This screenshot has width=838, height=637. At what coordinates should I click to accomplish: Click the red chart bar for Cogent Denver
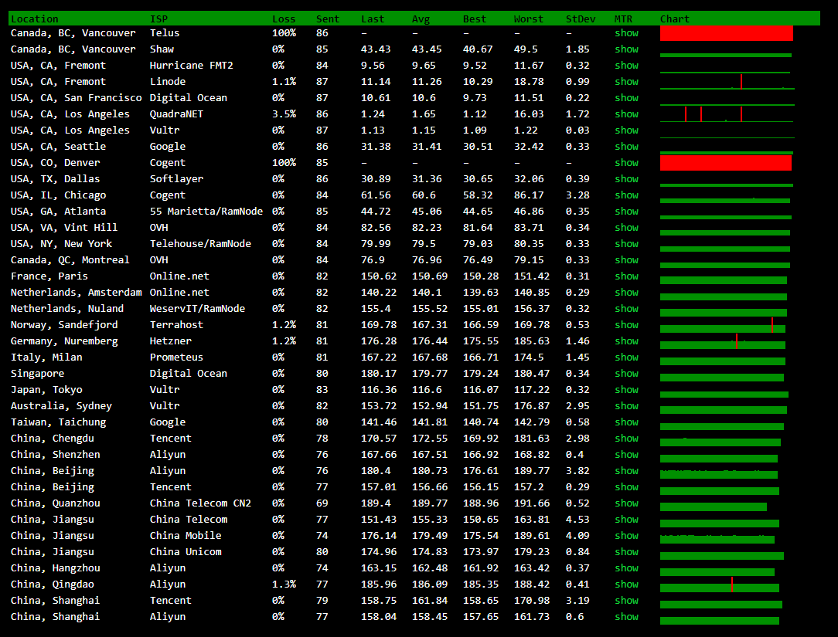pos(726,163)
